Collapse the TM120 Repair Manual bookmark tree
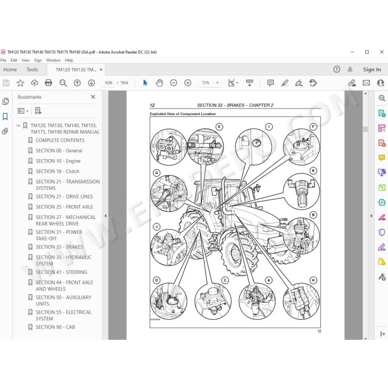This screenshot has width=388, height=388. (18, 125)
